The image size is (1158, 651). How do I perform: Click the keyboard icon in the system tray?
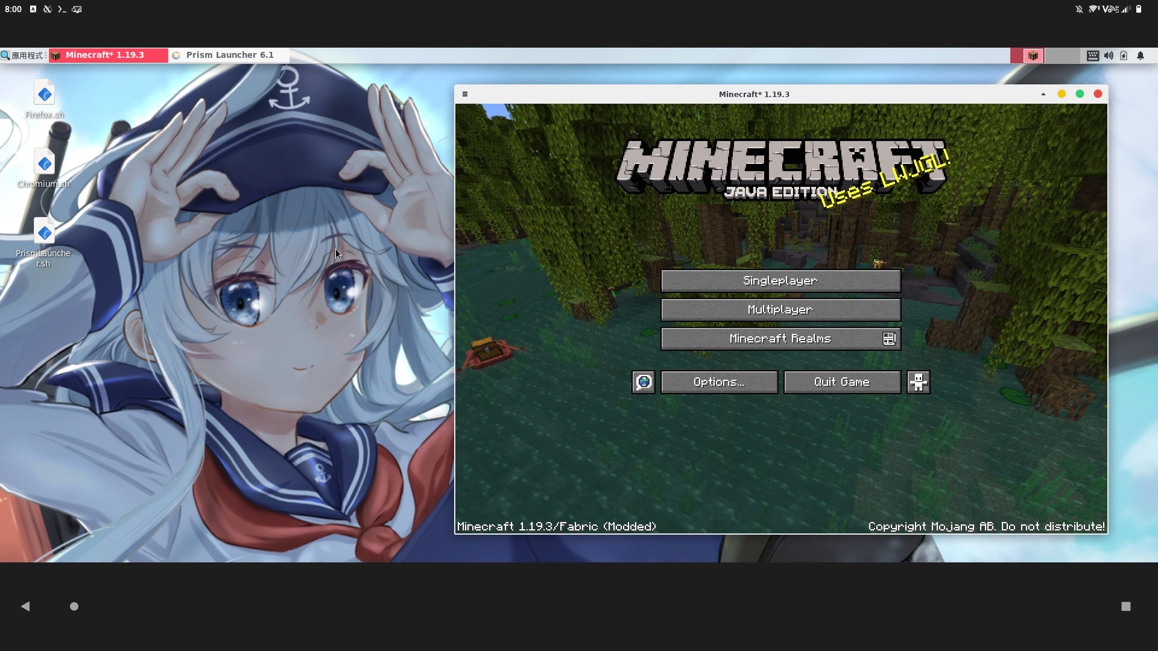tap(1092, 55)
